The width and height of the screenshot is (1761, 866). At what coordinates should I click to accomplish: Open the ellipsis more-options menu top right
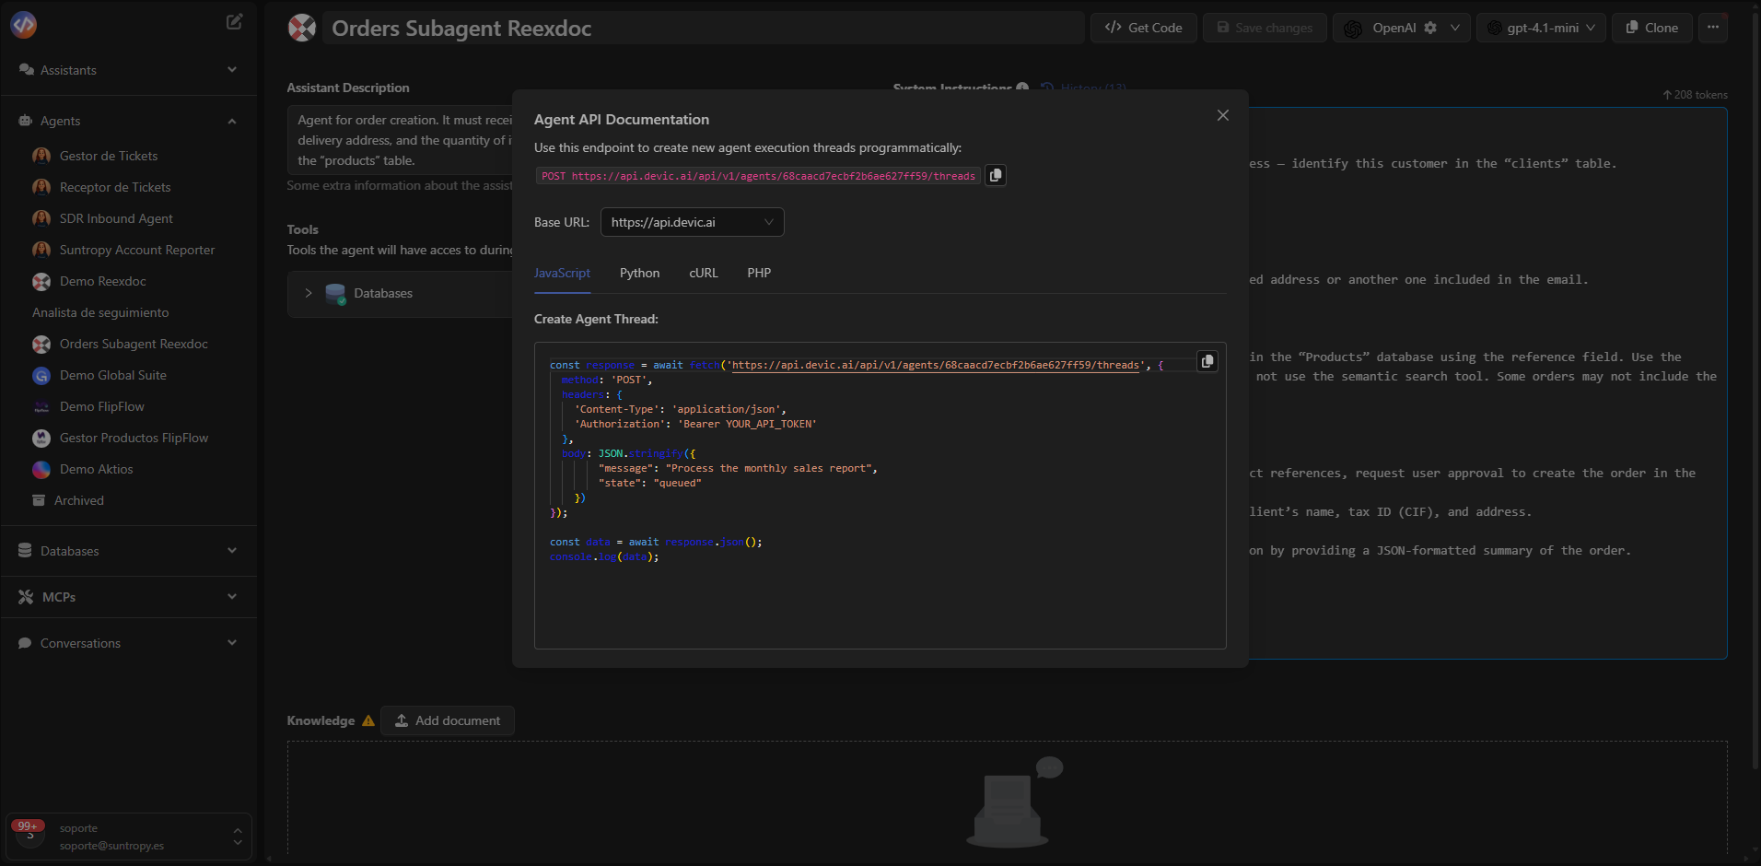click(1714, 28)
